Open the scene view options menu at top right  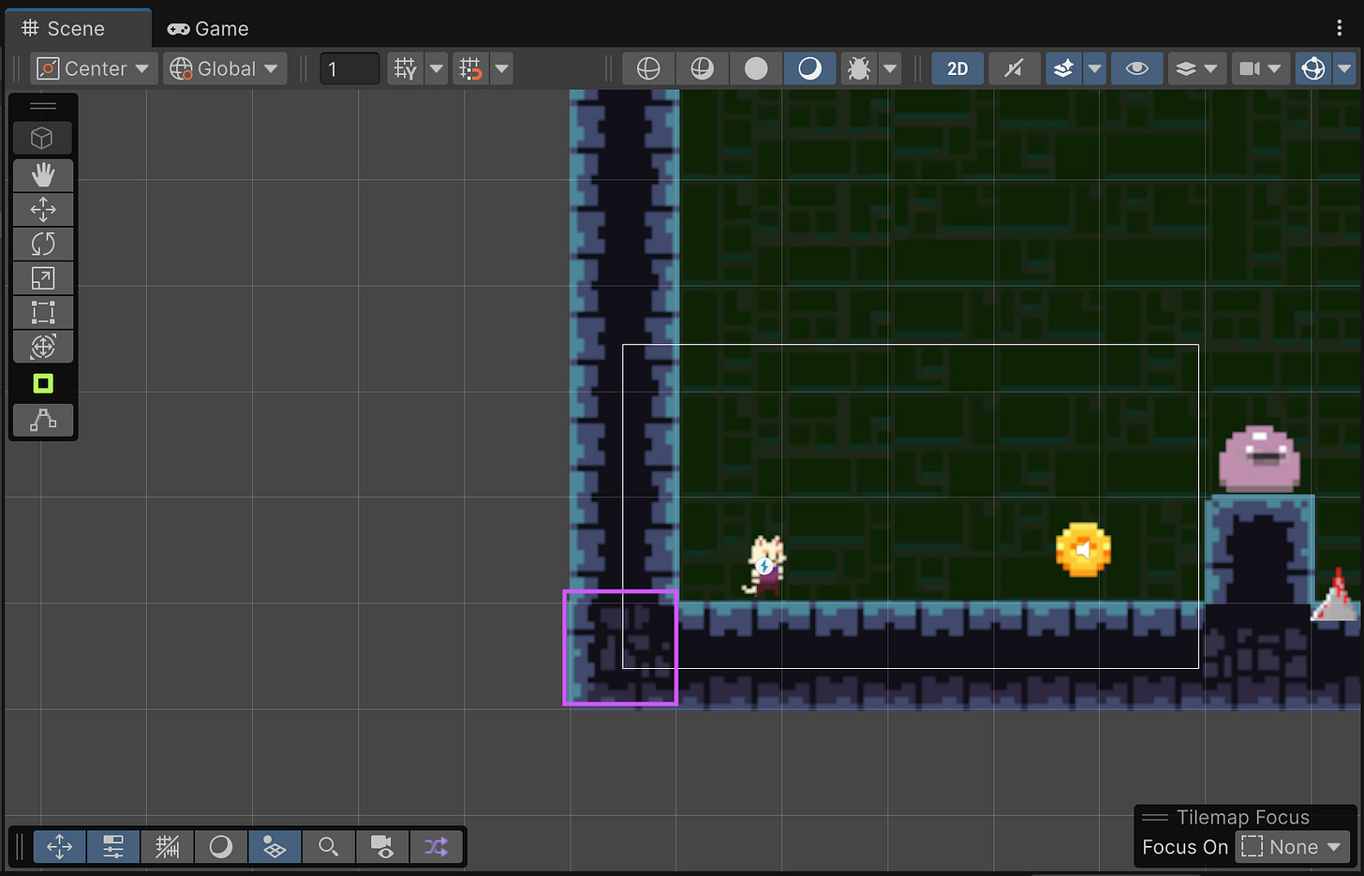[1338, 28]
